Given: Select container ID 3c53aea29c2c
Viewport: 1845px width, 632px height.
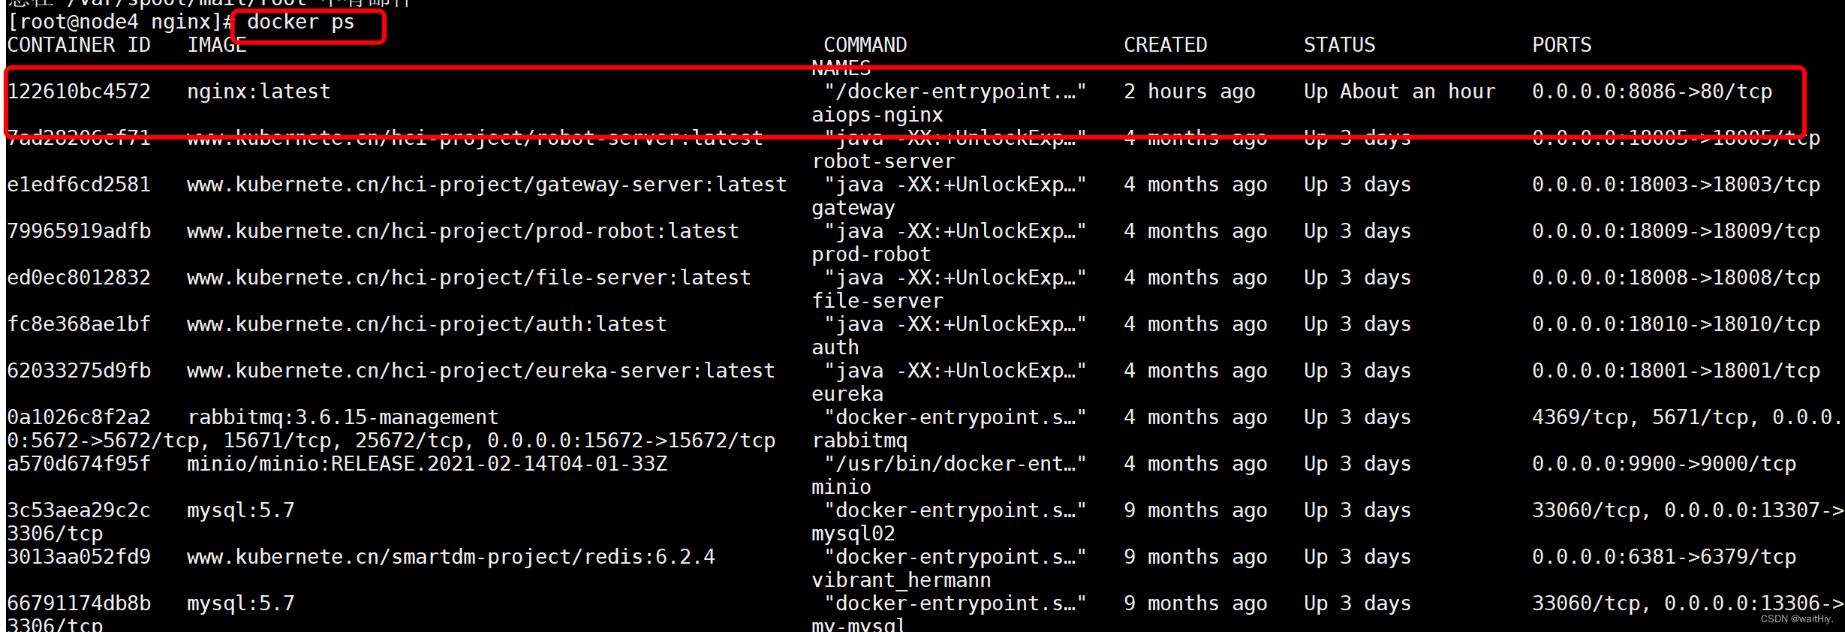Looking at the screenshot, I should point(79,510).
